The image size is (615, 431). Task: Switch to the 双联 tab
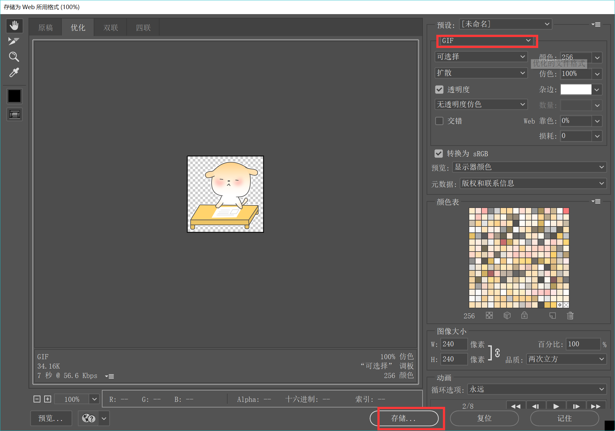pyautogui.click(x=111, y=28)
